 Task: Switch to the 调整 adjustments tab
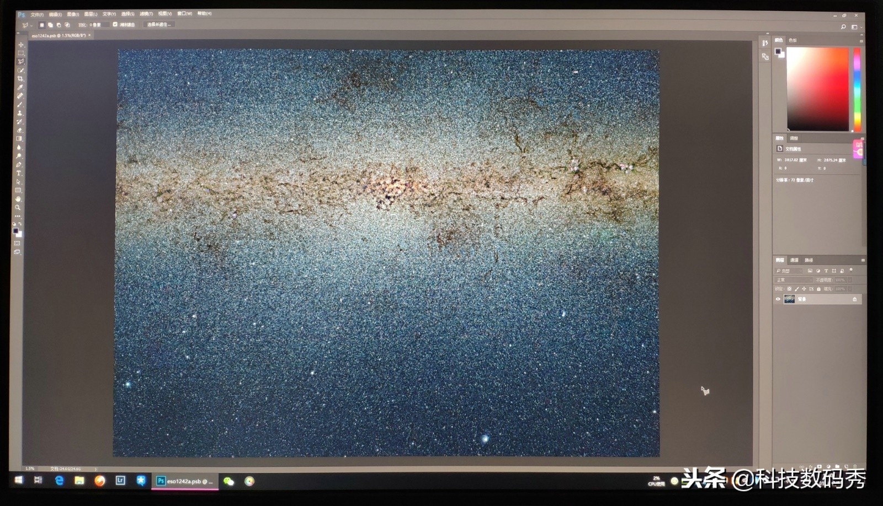794,138
